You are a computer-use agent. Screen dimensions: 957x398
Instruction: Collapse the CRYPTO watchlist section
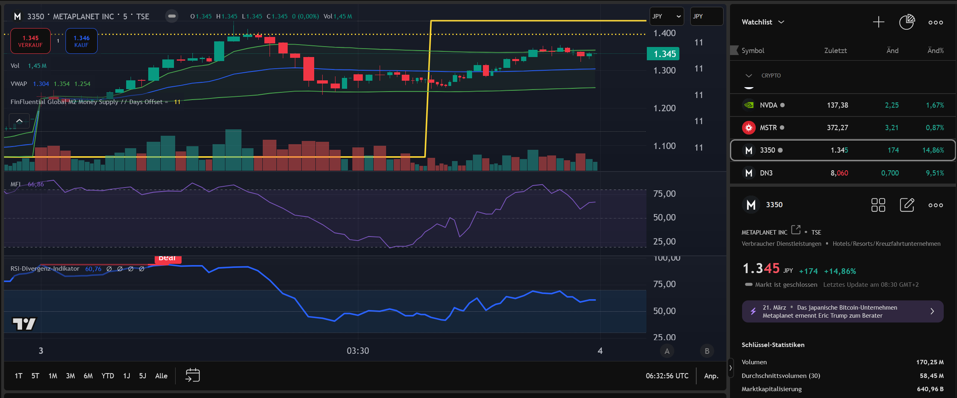coord(748,76)
